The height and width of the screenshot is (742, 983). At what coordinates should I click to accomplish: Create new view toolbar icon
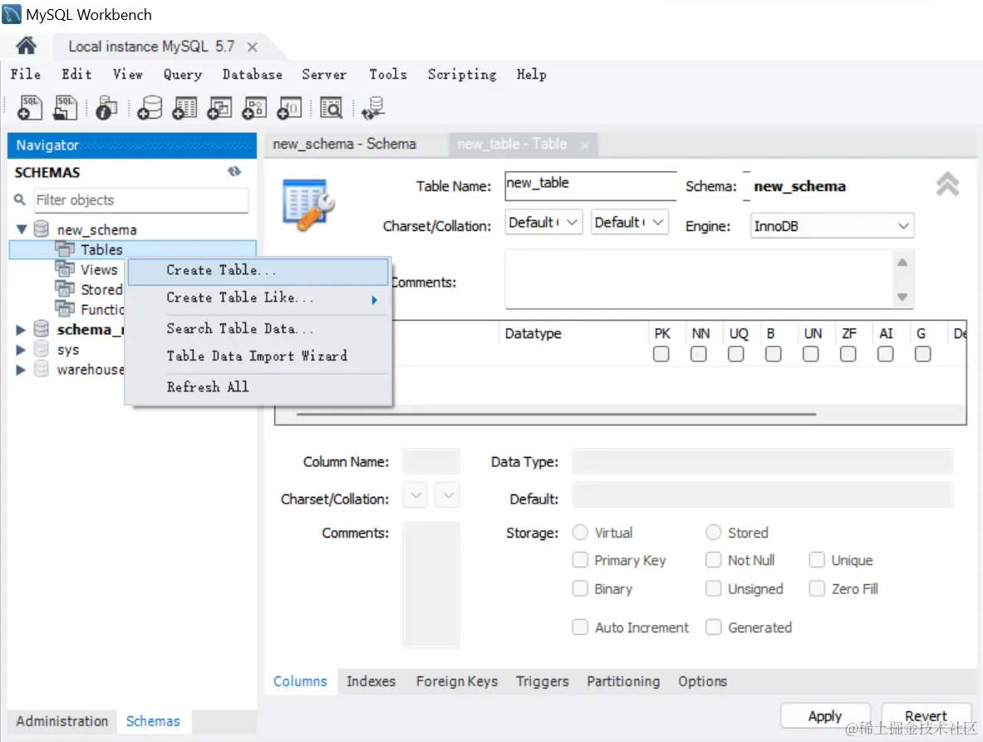coord(220,108)
